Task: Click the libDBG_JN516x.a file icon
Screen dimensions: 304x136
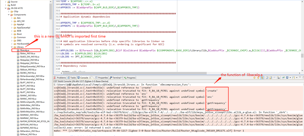Action: (x=18, y=73)
